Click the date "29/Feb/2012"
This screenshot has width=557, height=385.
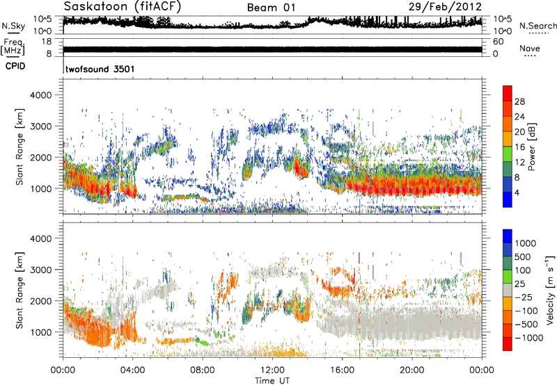coord(445,7)
